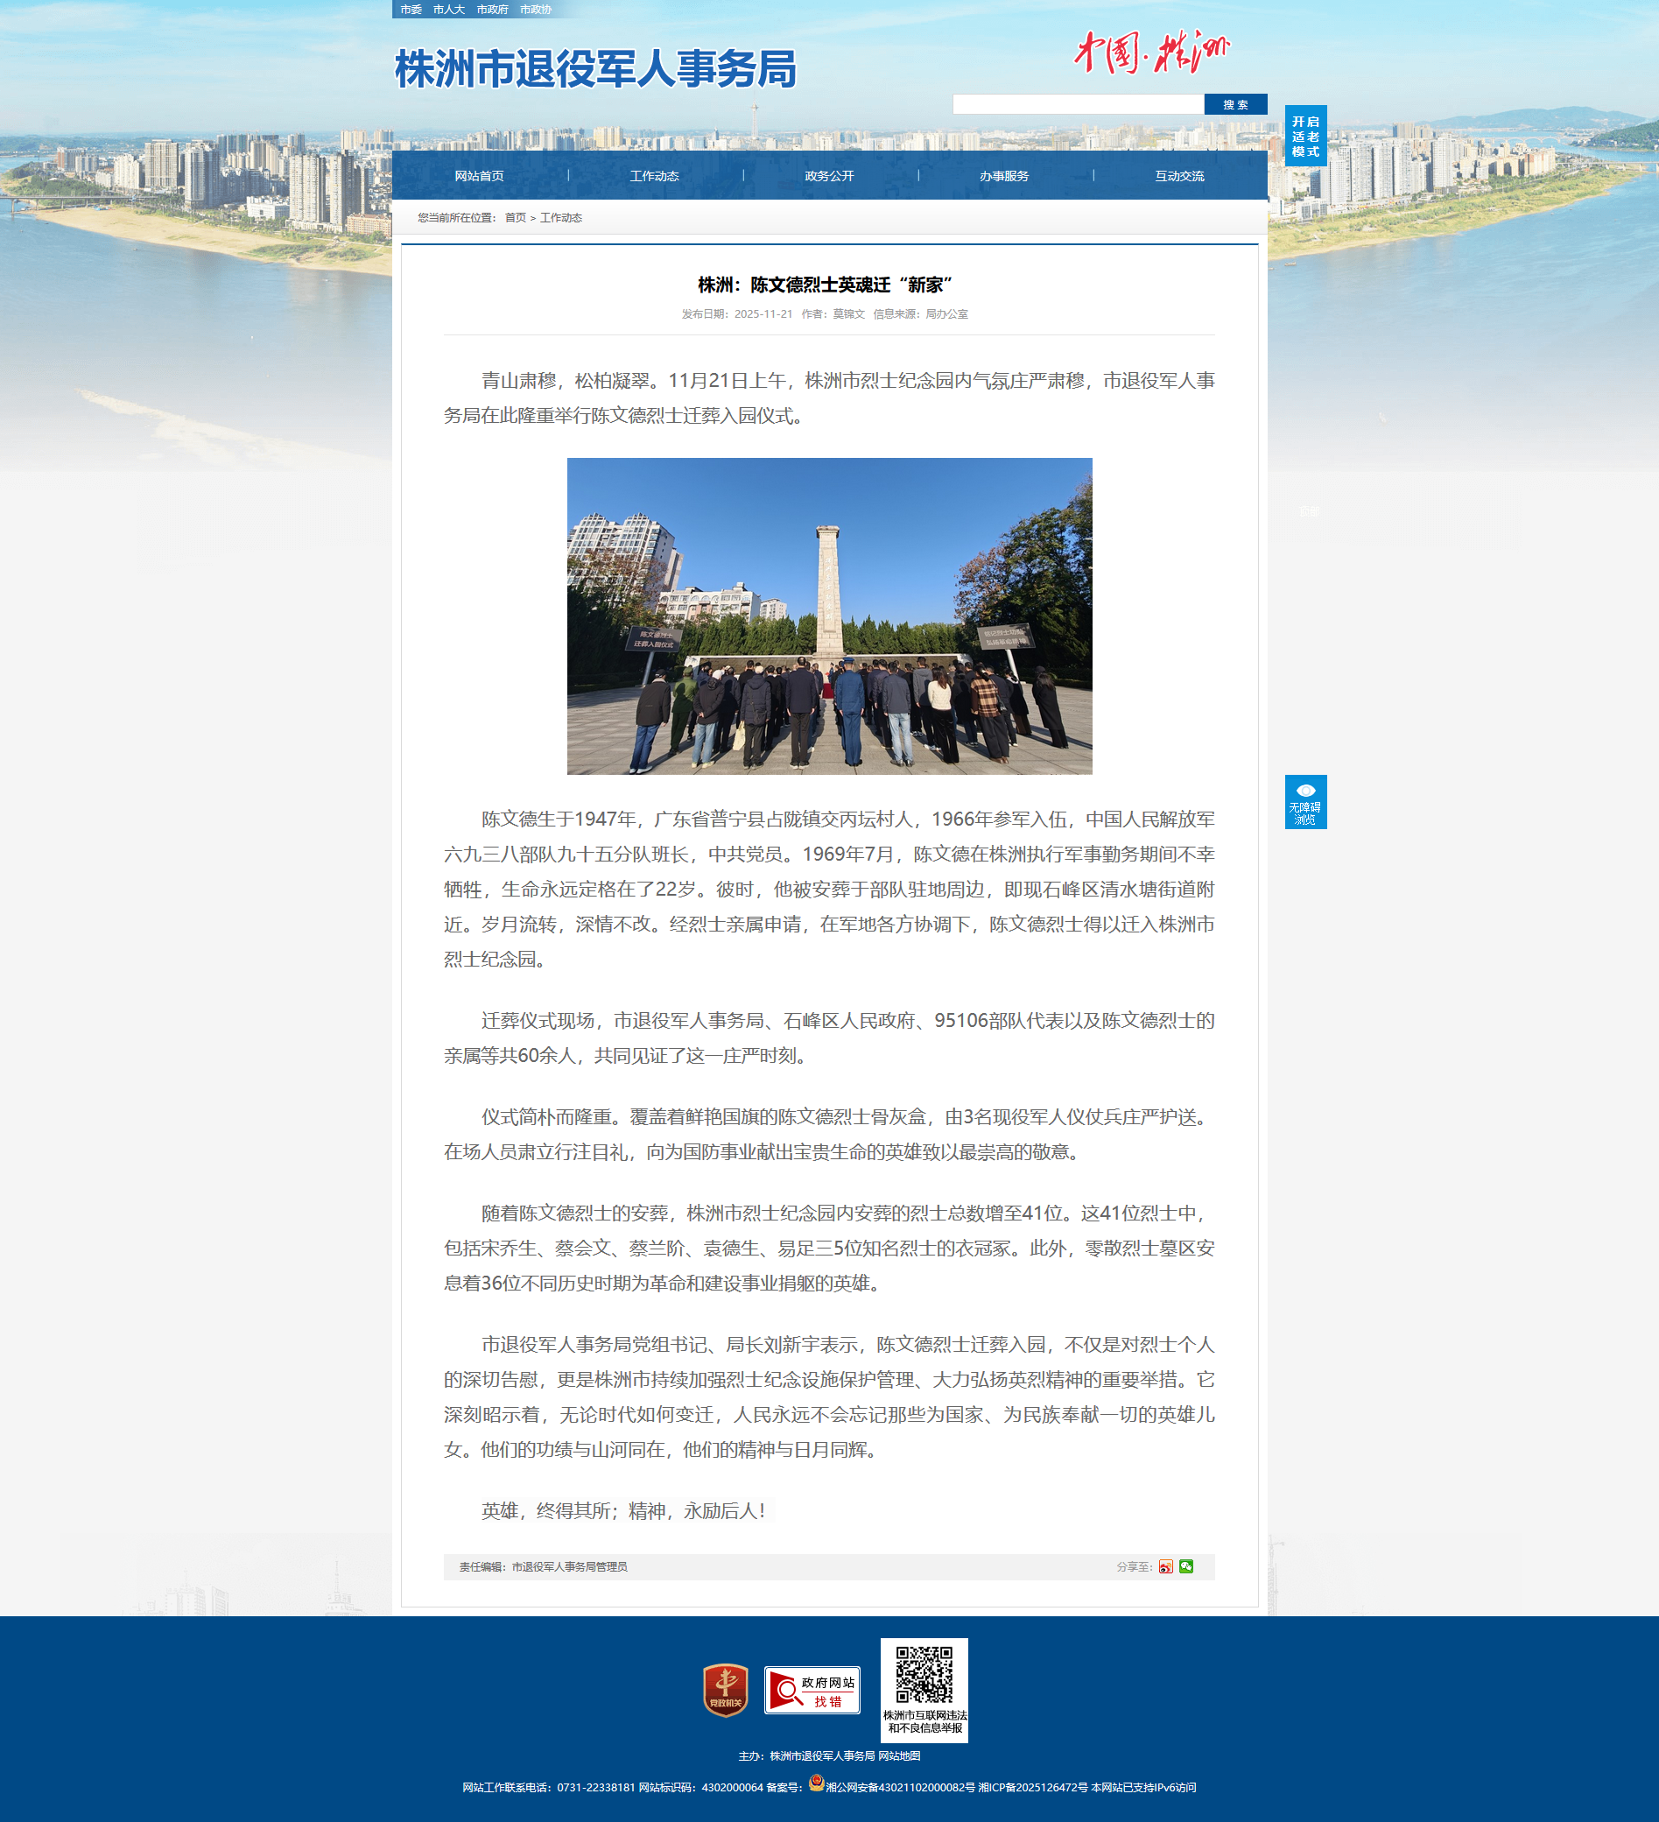The width and height of the screenshot is (1659, 1822).
Task: Select 办事服务 in the navigation bar
Action: coord(1004,176)
